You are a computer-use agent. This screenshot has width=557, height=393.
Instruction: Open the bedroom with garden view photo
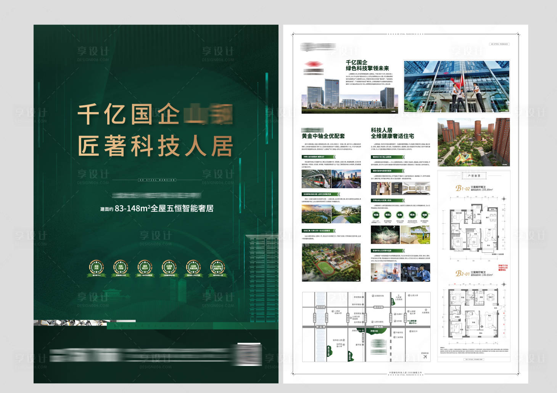[x=415, y=235]
